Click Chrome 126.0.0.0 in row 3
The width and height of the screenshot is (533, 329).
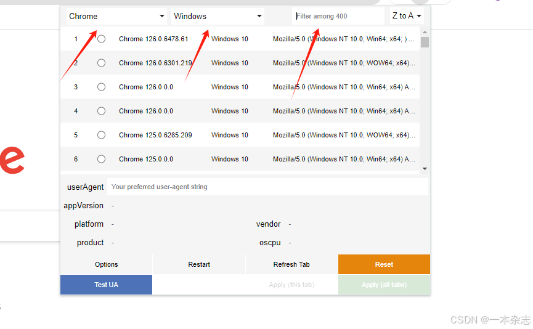point(146,87)
